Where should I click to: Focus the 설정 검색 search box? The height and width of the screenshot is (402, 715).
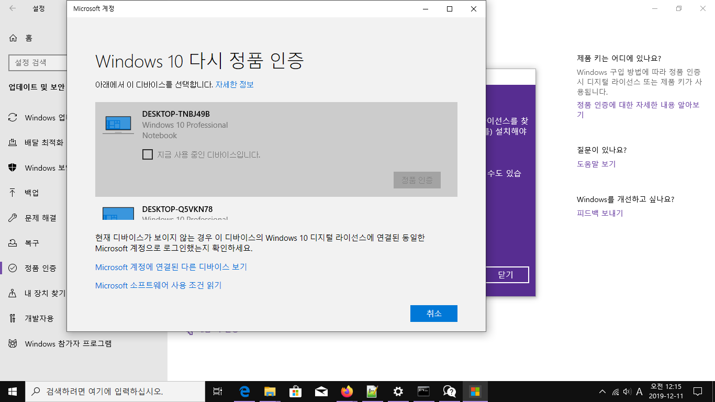(38, 63)
